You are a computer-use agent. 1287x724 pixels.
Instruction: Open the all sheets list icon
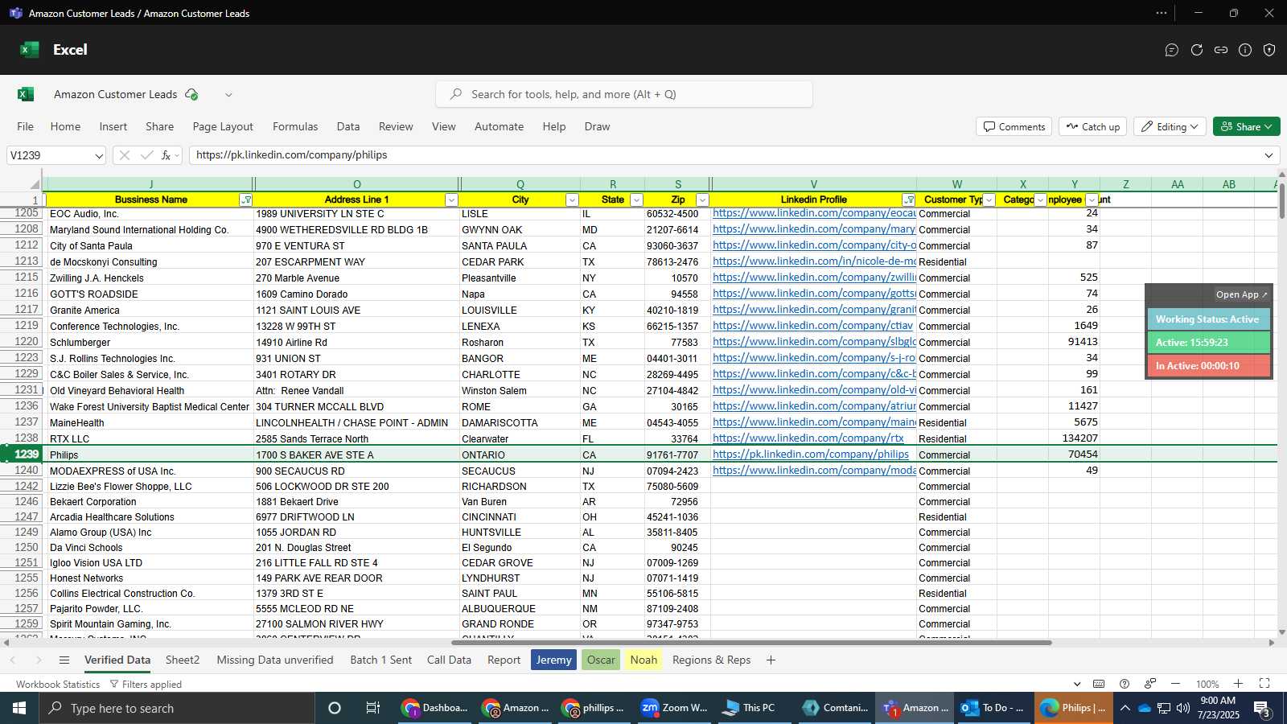pos(64,660)
